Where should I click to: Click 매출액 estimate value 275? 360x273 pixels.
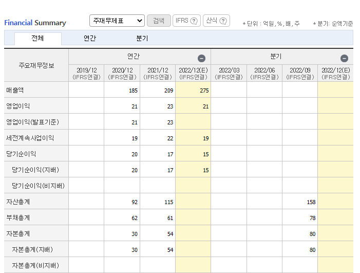204,90
